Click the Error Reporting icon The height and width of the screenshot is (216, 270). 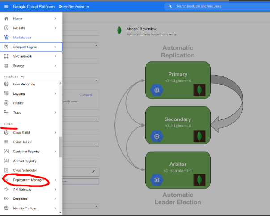coord(6,84)
